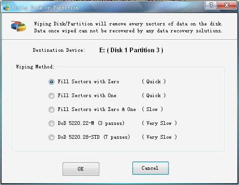Cancel the wipe operation
Screen dimensions: 239x185
click(x=150, y=168)
